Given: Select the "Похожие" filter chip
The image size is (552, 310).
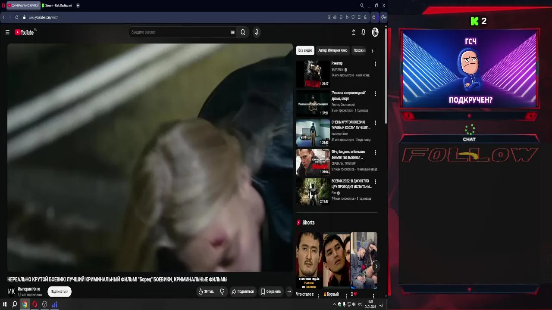Looking at the screenshot, I should point(359,50).
